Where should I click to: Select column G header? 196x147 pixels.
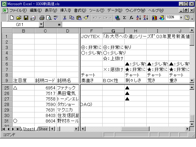point(113,31)
